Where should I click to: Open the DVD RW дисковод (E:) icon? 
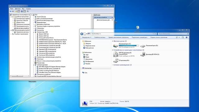115,54
